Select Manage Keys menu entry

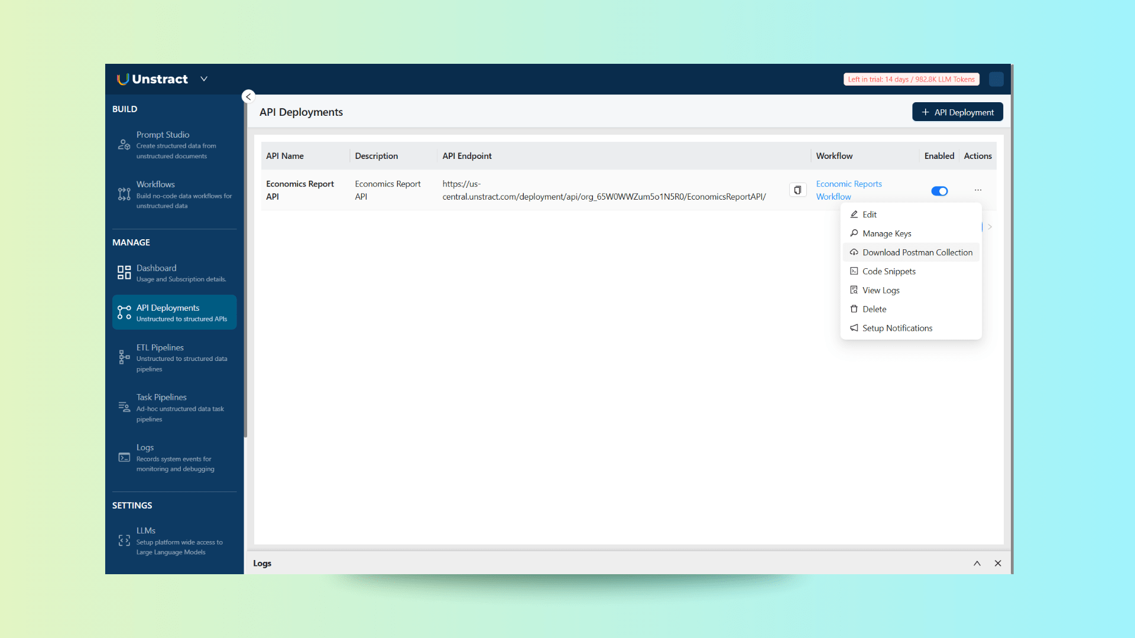[887, 233]
